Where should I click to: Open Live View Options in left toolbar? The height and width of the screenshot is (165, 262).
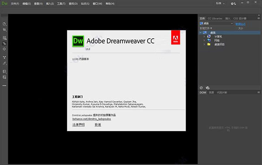point(4,38)
